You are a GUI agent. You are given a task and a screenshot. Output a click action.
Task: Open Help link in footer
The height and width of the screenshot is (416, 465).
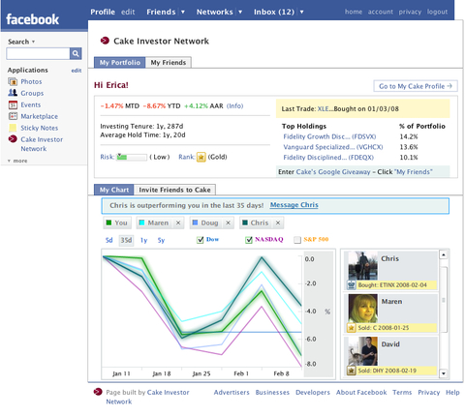pyautogui.click(x=452, y=393)
